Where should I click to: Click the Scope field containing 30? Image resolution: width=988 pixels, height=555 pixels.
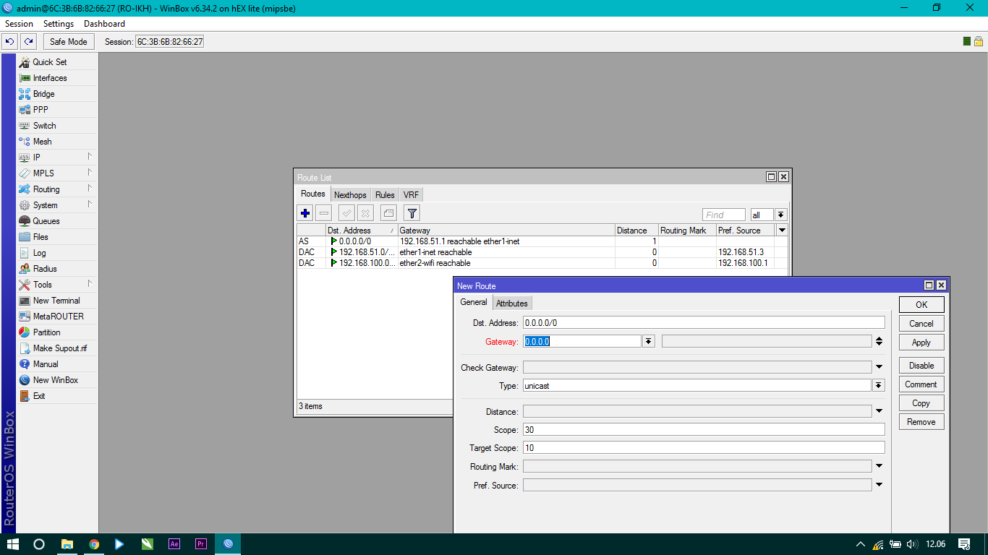[704, 430]
